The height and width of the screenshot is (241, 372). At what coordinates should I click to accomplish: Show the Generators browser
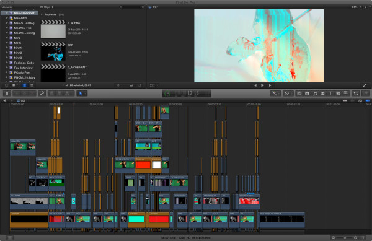point(338,94)
